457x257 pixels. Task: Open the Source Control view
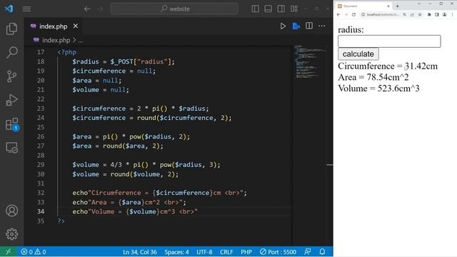(11, 76)
